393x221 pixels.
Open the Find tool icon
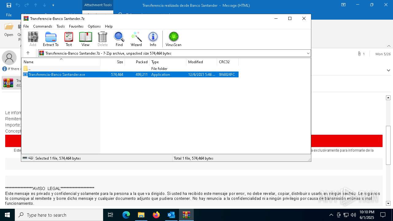(x=119, y=39)
